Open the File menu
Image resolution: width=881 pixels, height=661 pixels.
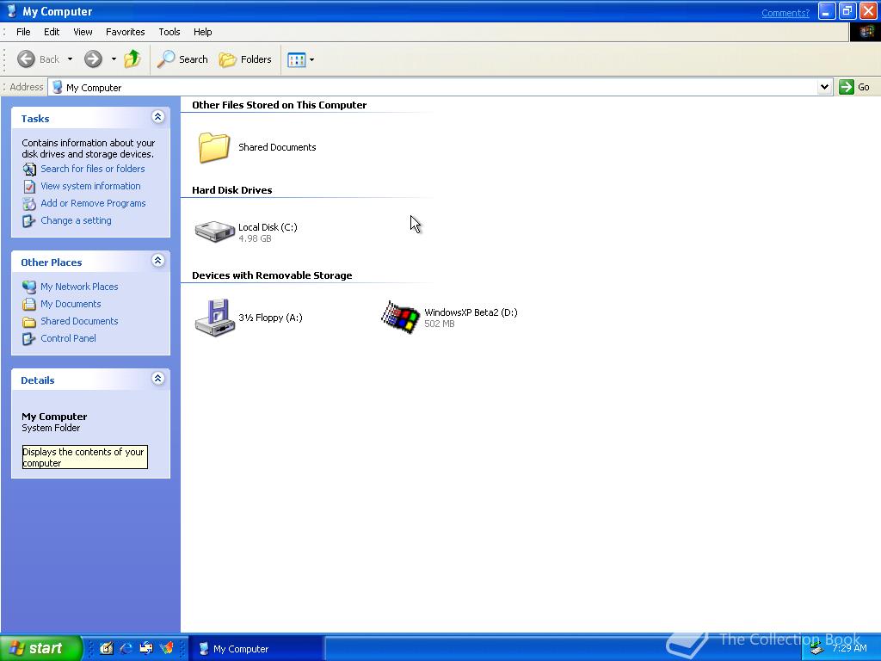[x=23, y=32]
